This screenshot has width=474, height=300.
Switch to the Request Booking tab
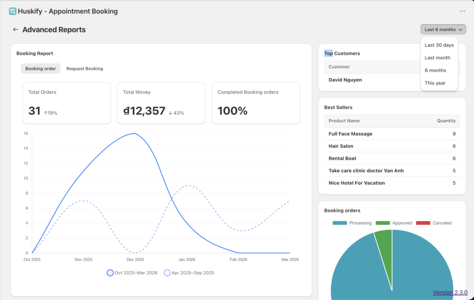click(84, 69)
